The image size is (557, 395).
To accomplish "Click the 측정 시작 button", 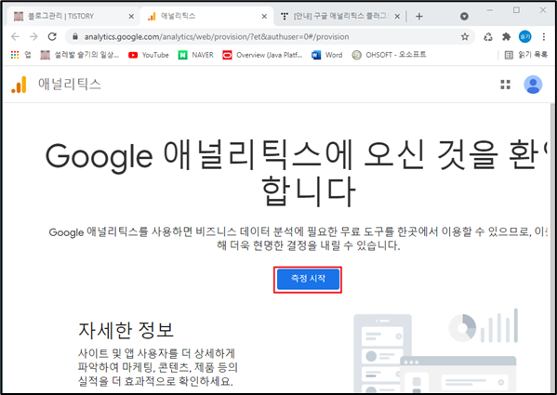I will 308,280.
